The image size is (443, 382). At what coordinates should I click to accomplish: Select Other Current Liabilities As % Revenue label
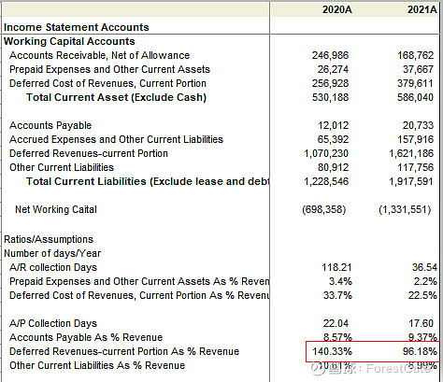coord(97,365)
